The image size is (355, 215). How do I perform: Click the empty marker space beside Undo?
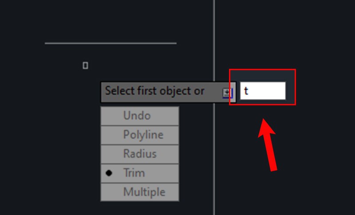[109, 116]
